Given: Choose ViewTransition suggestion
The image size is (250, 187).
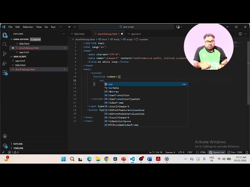Looking at the screenshot, I should click(x=146, y=95).
